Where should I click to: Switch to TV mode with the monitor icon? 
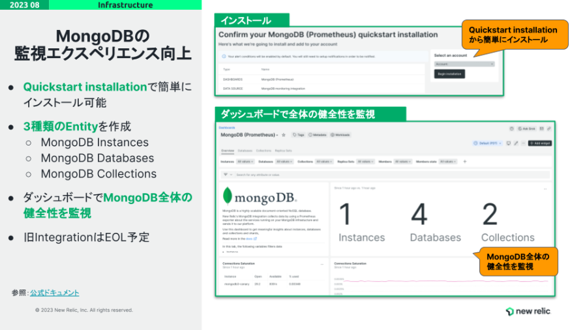[508, 143]
